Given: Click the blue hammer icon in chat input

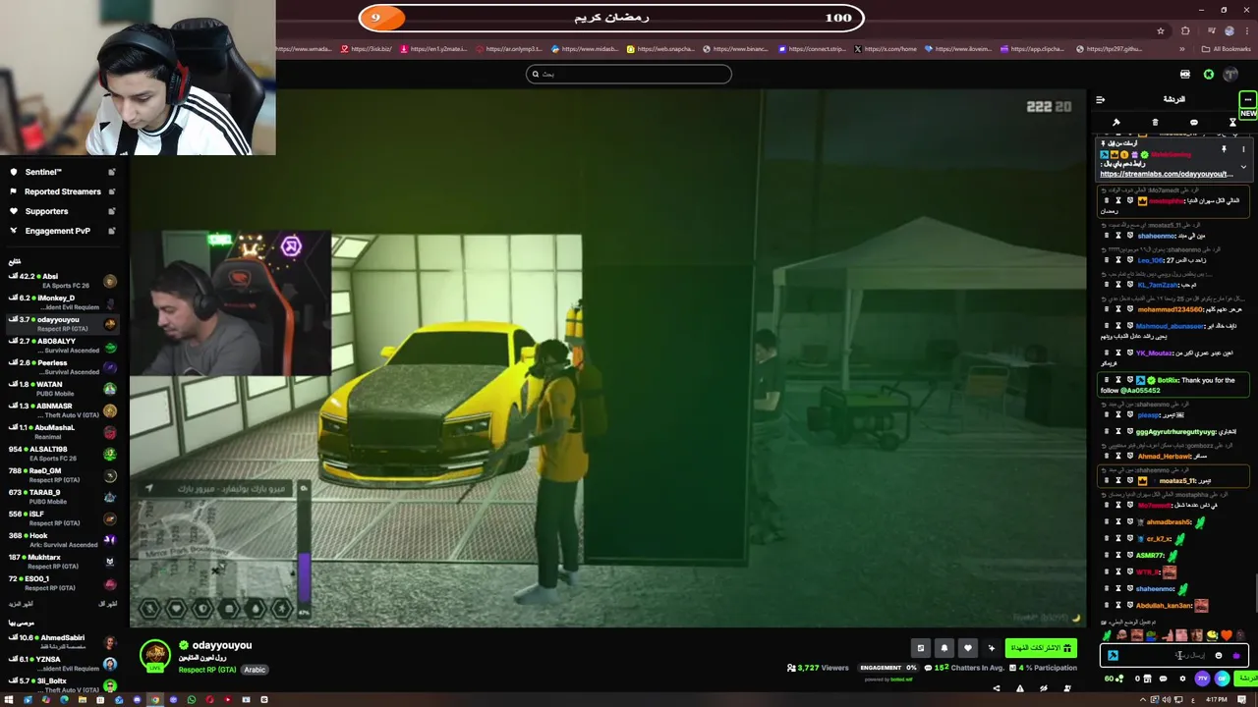Looking at the screenshot, I should (x=1113, y=656).
